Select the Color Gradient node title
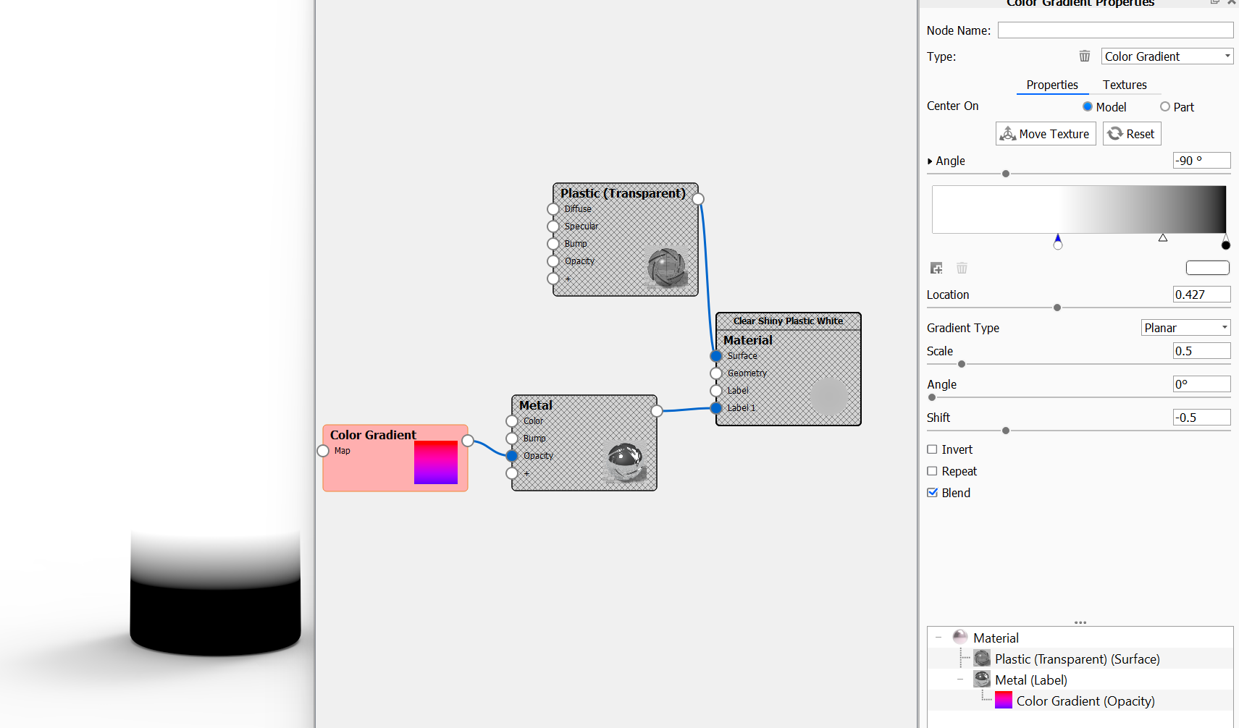 [373, 435]
